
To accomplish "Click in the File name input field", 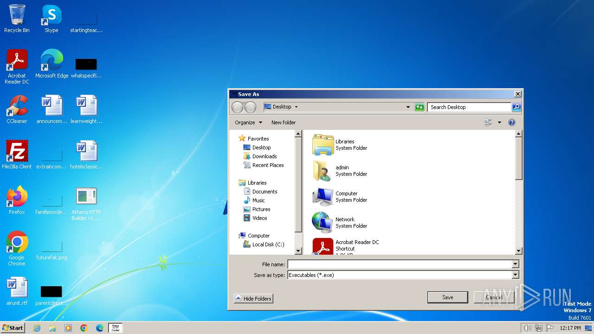I will pyautogui.click(x=400, y=264).
